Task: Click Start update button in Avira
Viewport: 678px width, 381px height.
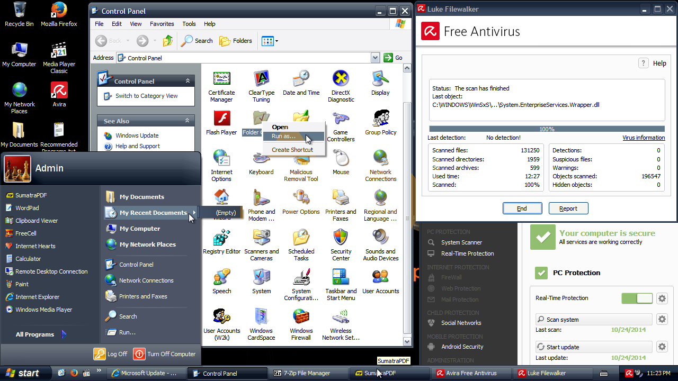Action: point(594,347)
